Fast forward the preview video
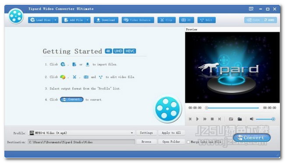This screenshot has width=285, height=163. (x=205, y=119)
